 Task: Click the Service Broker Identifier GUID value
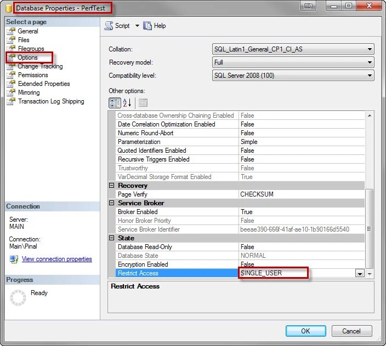pos(302,229)
